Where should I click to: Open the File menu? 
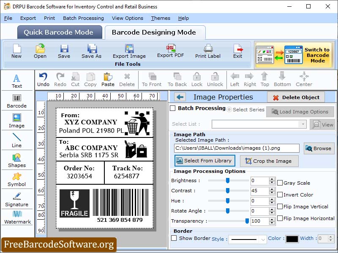click(x=8, y=18)
